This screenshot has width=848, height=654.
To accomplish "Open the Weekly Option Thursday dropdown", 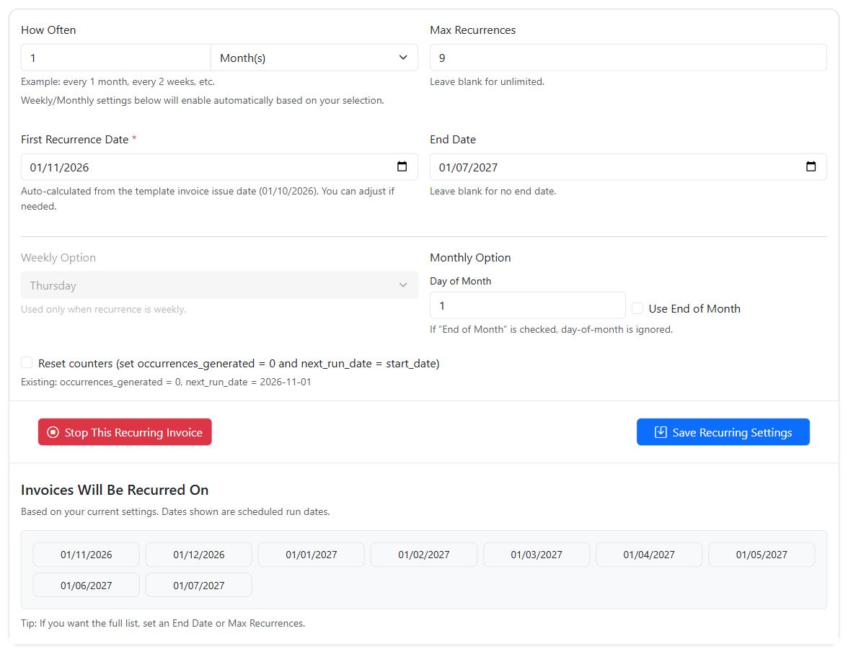I will click(x=219, y=285).
